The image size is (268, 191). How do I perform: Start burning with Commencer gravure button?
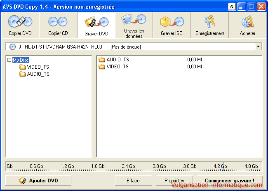[230, 181]
